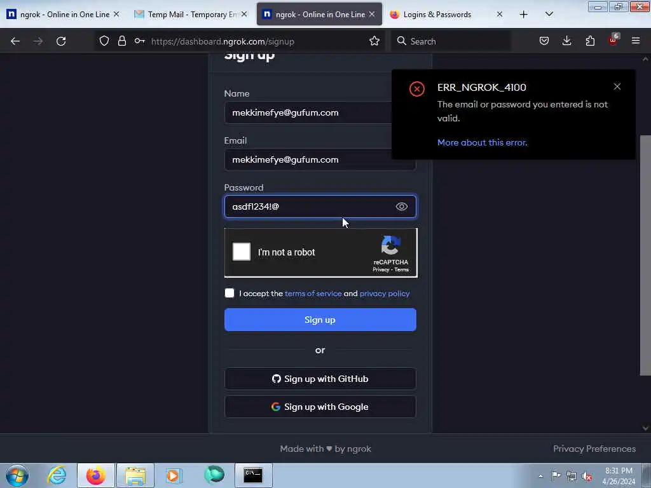
Task: Open the shield tracking protection icon
Action: pos(104,41)
